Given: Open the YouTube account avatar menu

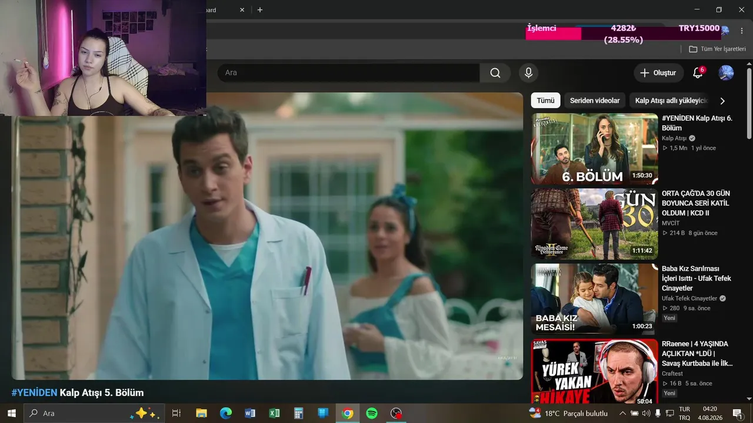Looking at the screenshot, I should click(x=726, y=73).
